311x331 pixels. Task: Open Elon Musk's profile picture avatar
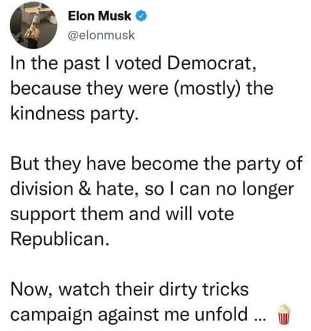33,25
